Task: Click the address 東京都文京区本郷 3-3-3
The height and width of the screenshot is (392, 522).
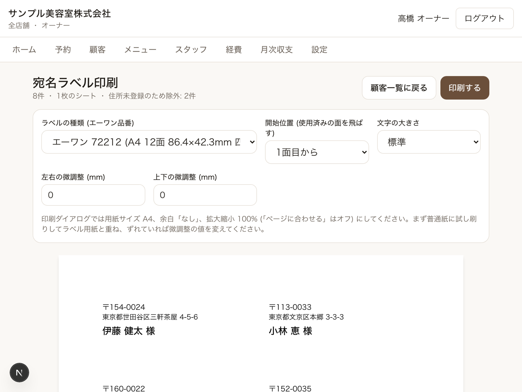Action: [306, 317]
